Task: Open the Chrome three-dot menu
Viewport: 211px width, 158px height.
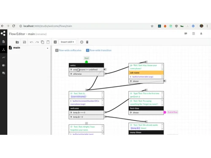Action: click(x=207, y=26)
